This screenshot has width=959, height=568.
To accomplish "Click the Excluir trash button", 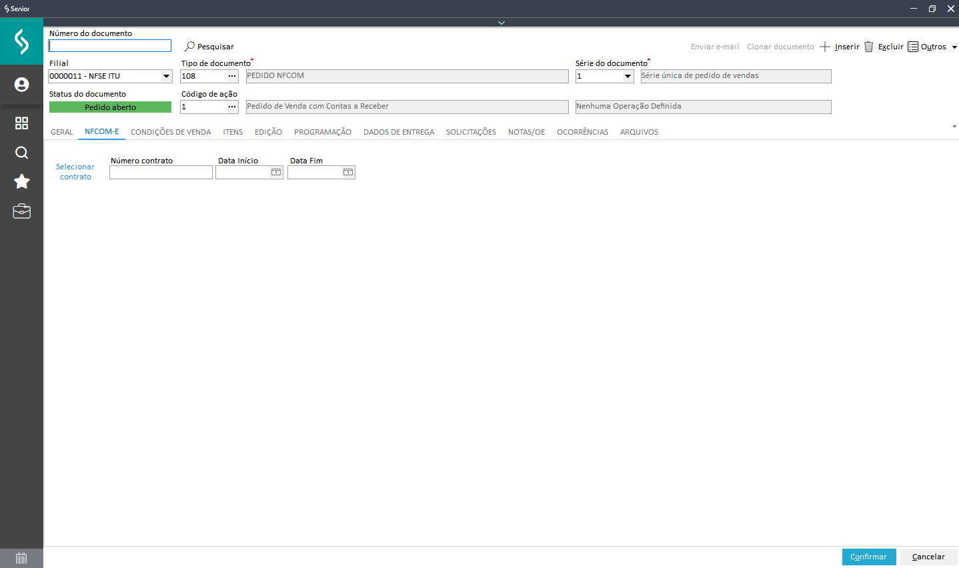I will coord(884,47).
